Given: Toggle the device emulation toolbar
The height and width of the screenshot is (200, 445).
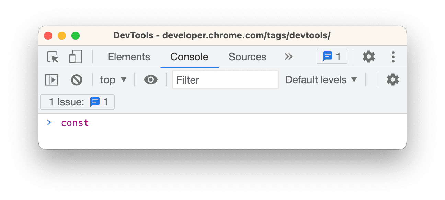Looking at the screenshot, I should click(76, 57).
